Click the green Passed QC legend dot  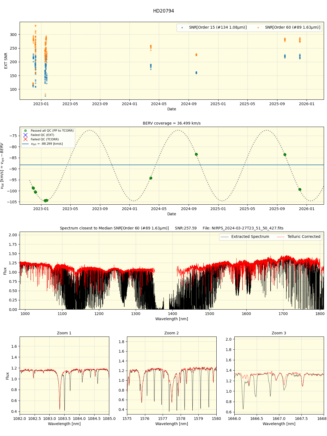point(25,131)
